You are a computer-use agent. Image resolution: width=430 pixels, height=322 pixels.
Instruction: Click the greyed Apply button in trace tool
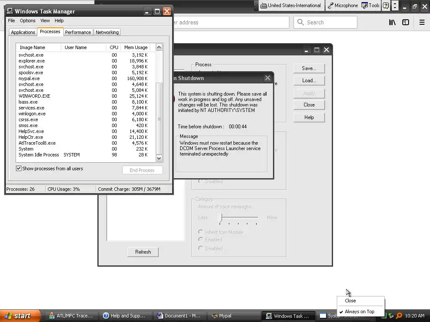tap(309, 93)
